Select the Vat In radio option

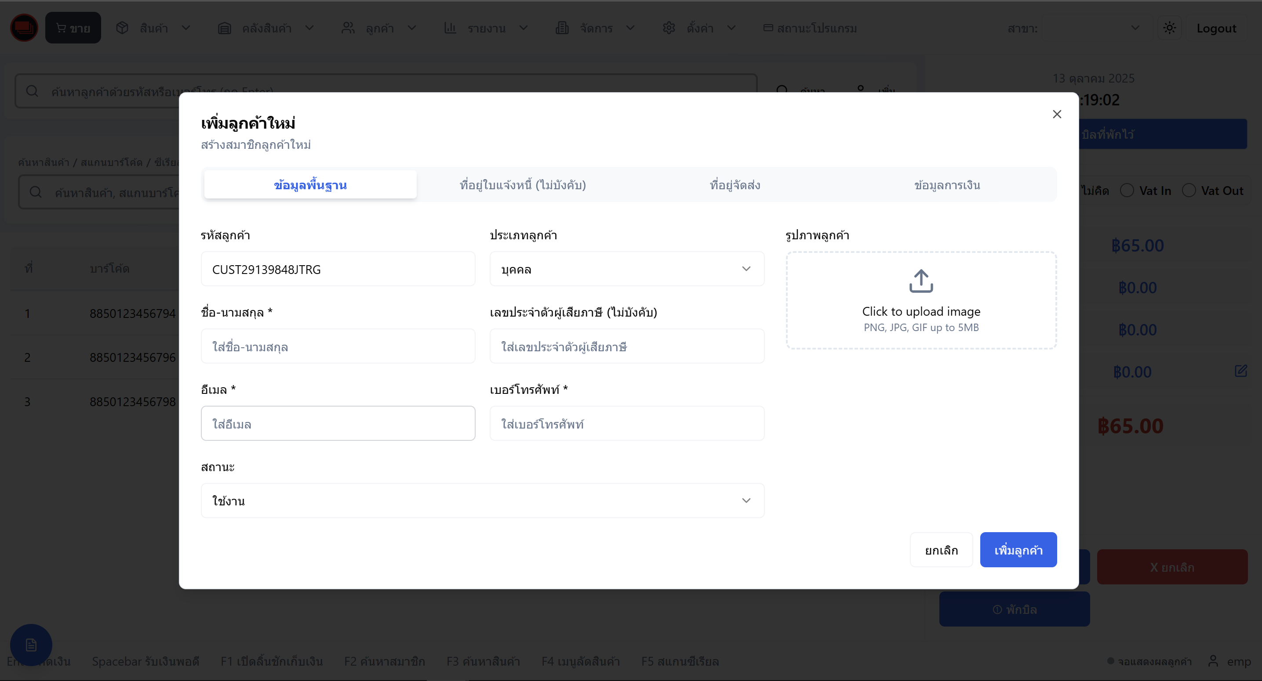click(x=1127, y=190)
